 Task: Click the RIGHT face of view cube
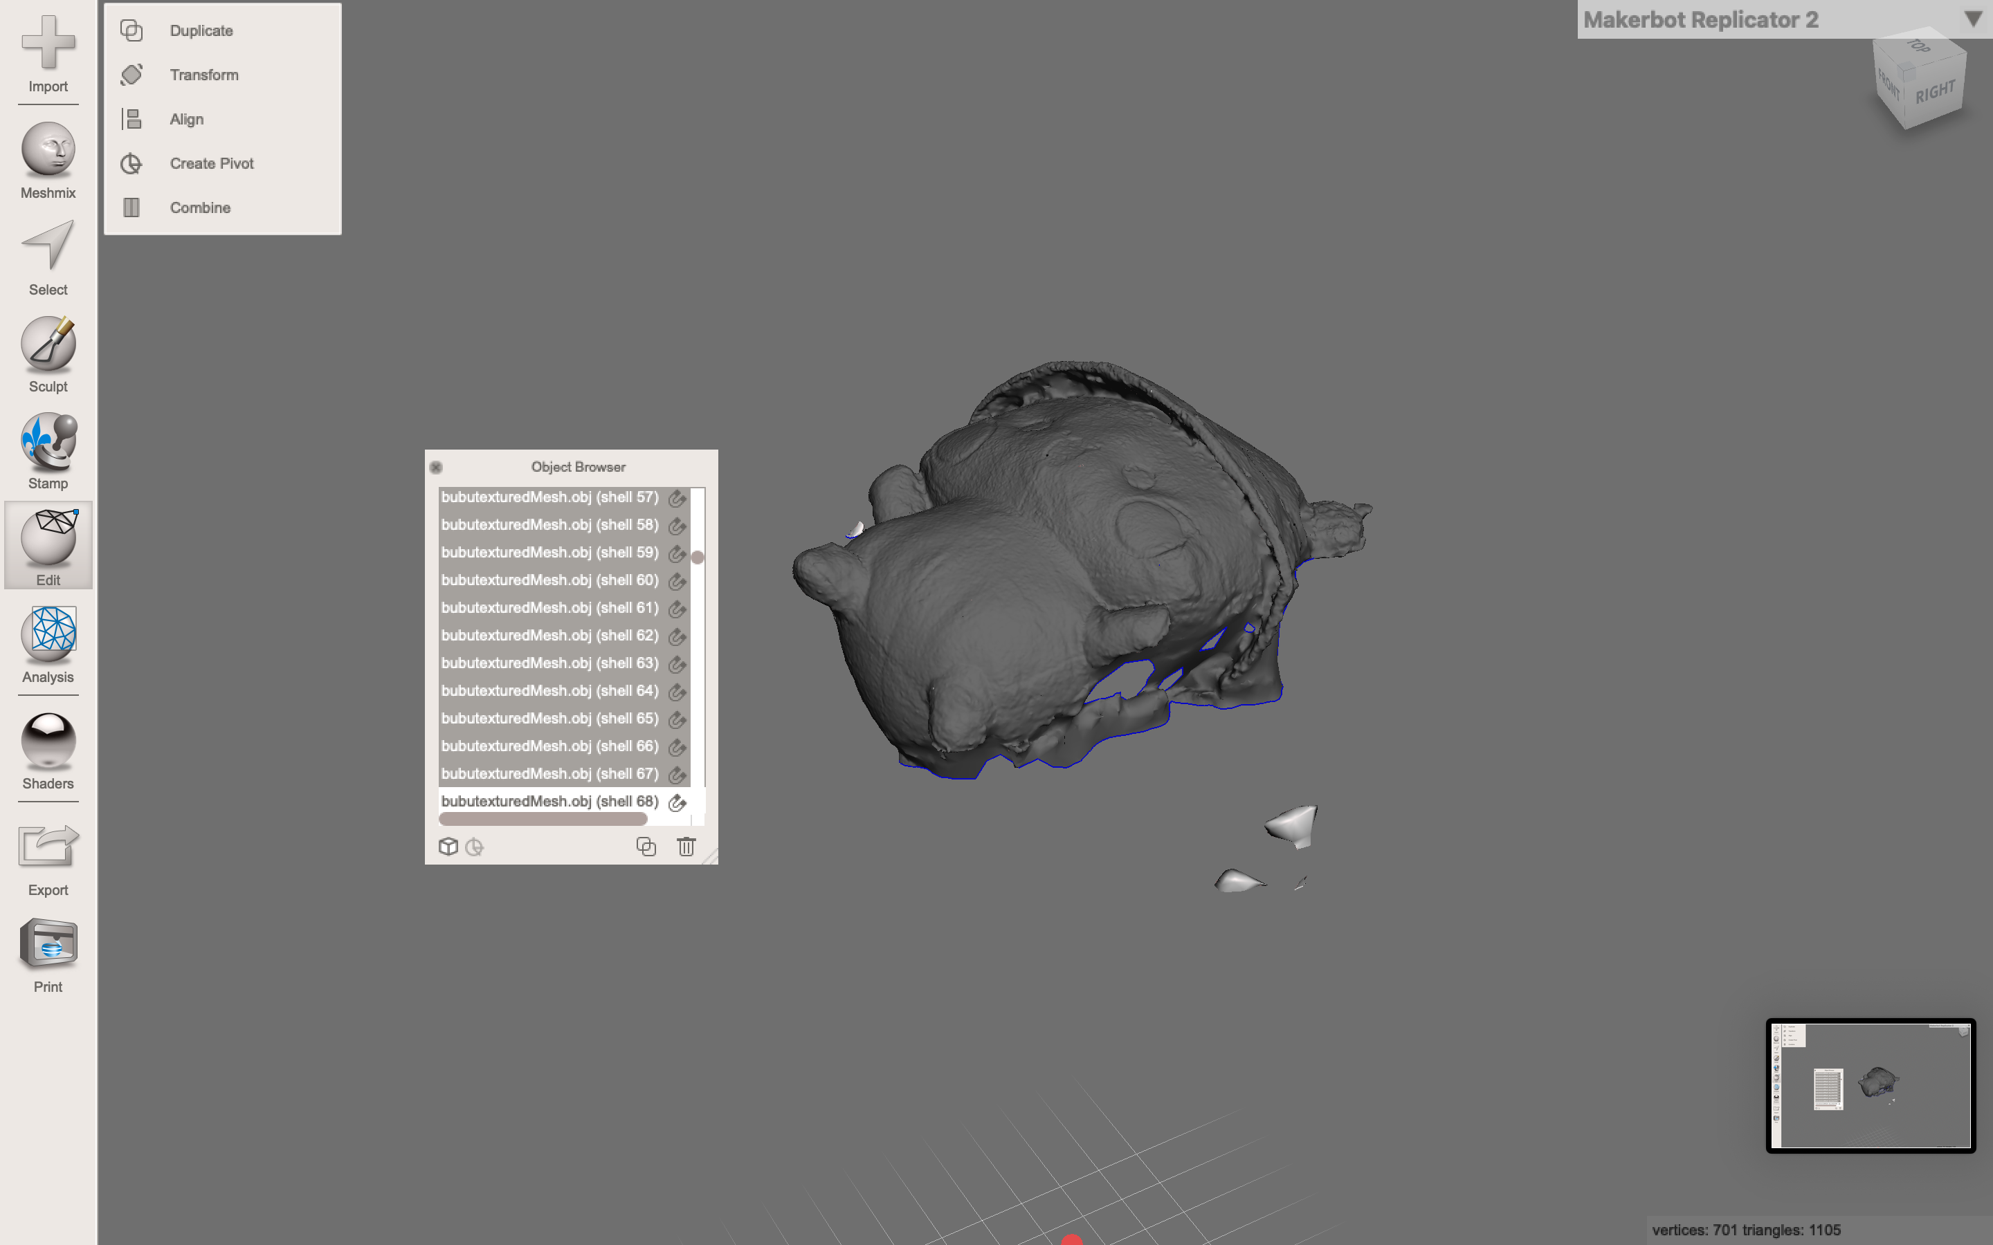coord(1935,92)
